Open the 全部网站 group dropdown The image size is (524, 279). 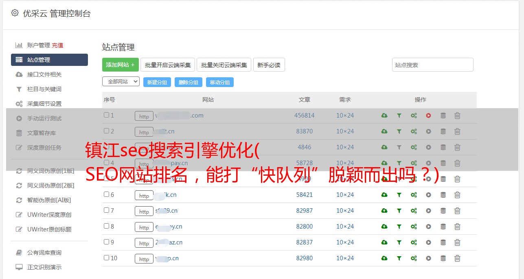(x=121, y=81)
